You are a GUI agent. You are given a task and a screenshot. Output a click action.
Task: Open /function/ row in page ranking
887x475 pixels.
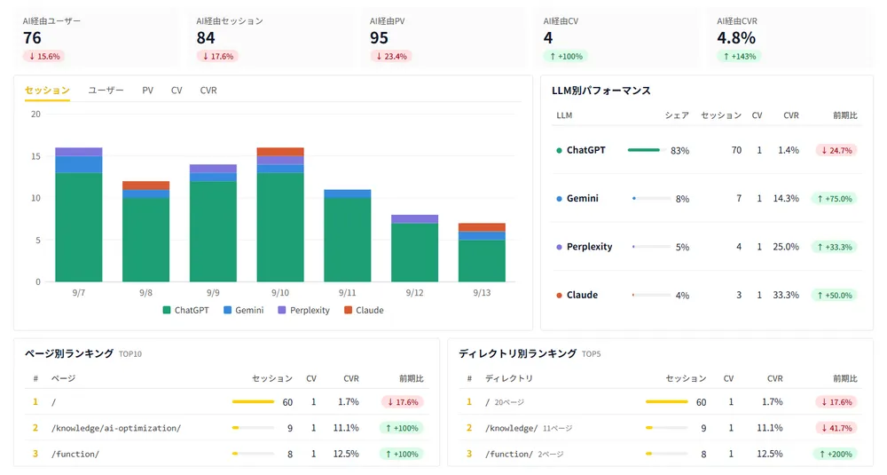227,454
